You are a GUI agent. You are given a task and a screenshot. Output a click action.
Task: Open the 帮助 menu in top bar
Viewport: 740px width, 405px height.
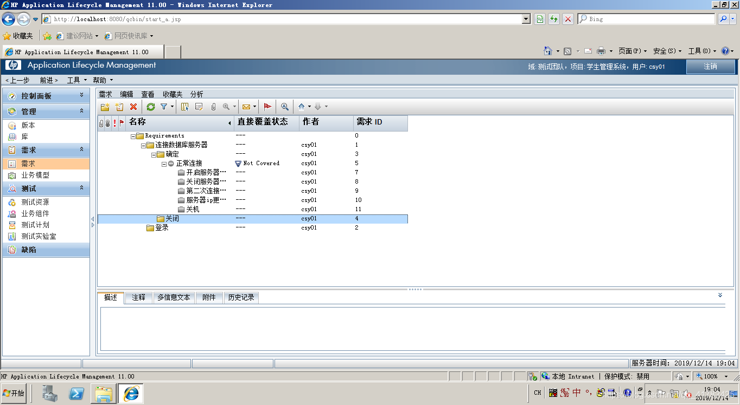pyautogui.click(x=102, y=80)
